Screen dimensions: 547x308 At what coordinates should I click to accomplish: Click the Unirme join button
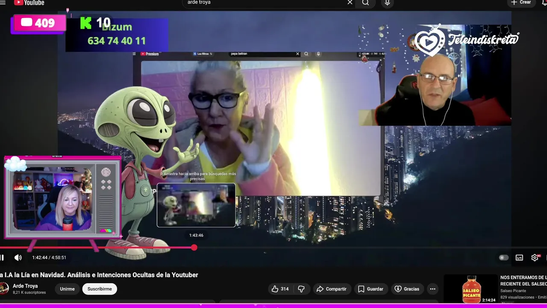pyautogui.click(x=67, y=289)
